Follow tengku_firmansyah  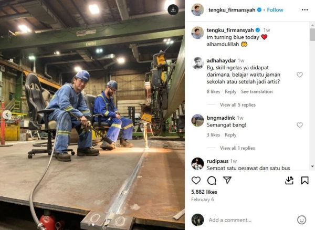pyautogui.click(x=275, y=10)
